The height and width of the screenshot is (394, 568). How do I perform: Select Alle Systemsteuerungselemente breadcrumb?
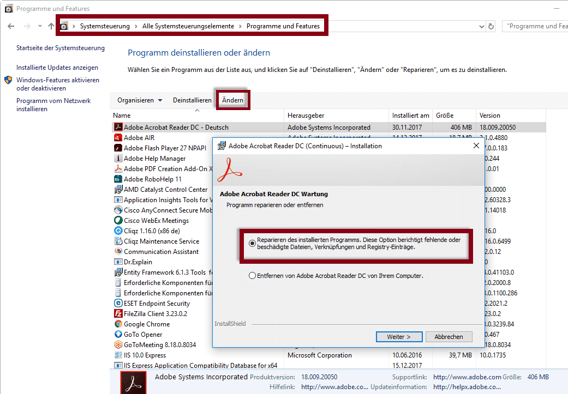point(188,26)
